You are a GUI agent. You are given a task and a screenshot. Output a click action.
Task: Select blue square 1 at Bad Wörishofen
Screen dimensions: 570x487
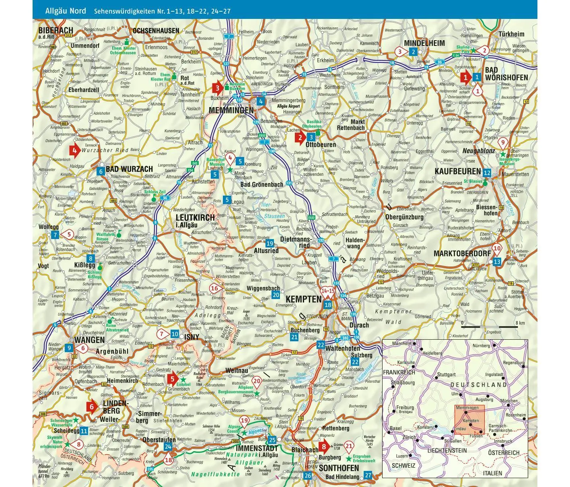click(477, 77)
